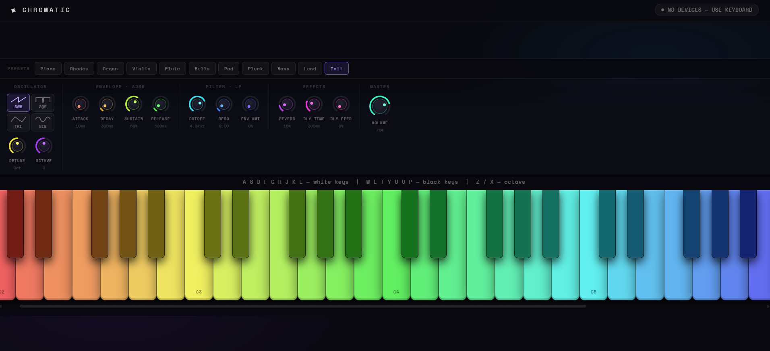Click the 4.0kHz cutoff value
The width and height of the screenshot is (770, 351).
click(x=197, y=126)
